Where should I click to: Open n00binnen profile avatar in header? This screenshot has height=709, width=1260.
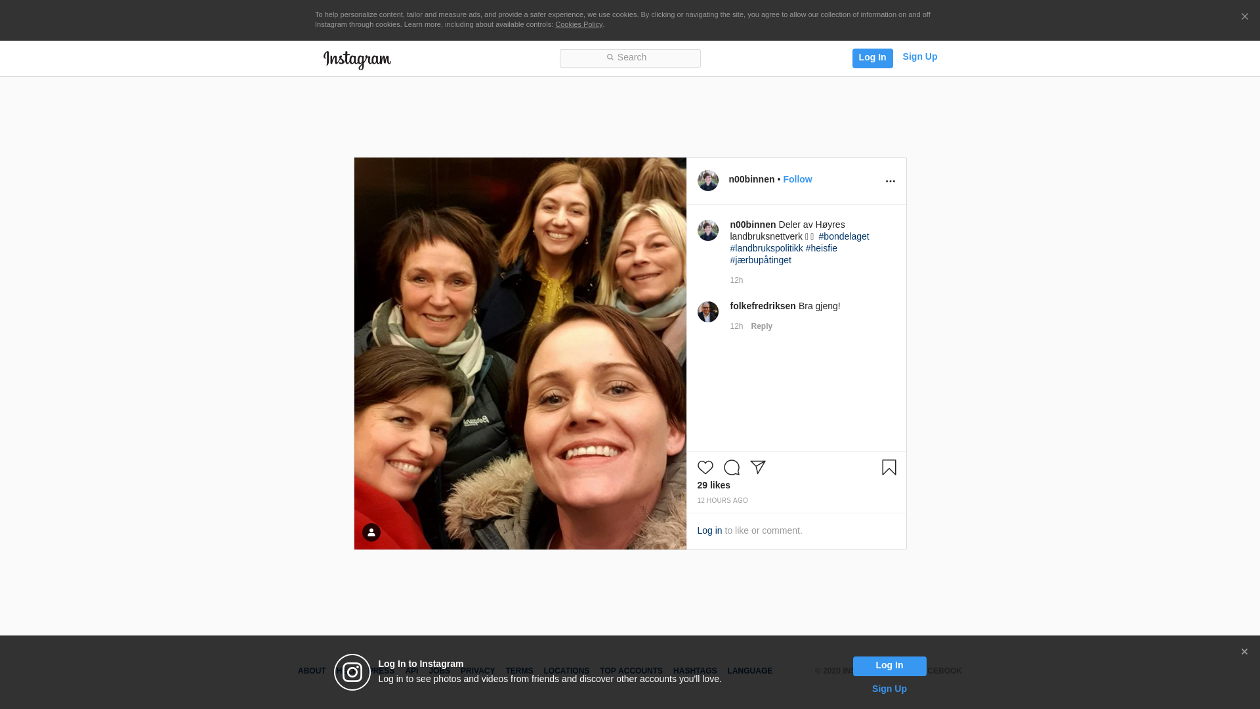click(x=707, y=181)
